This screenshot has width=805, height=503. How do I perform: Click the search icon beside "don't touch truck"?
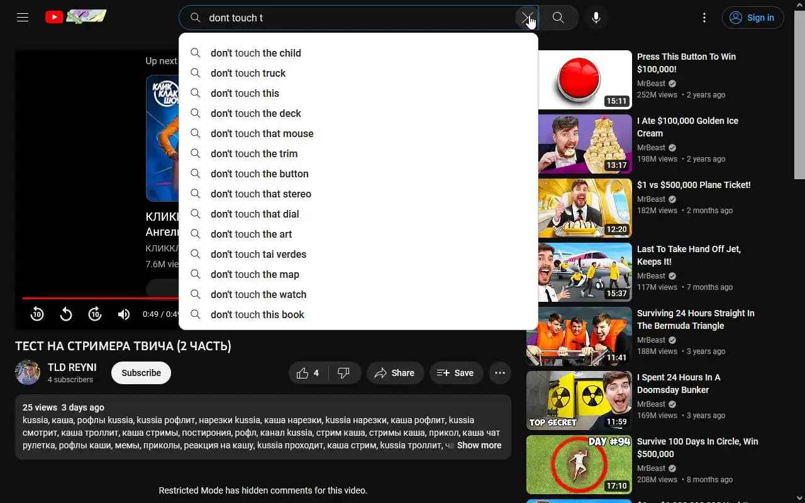coord(196,73)
